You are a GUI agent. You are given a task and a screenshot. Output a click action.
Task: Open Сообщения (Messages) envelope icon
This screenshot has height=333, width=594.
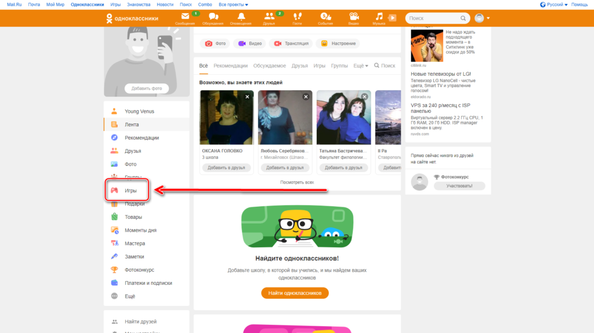pyautogui.click(x=185, y=17)
